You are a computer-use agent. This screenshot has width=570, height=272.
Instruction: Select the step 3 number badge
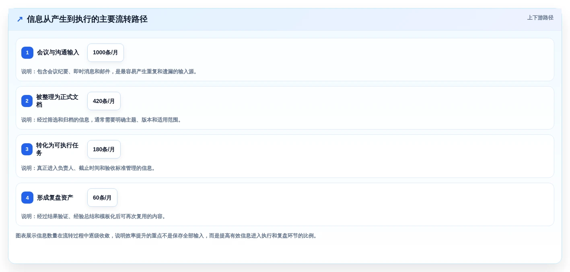tap(27, 149)
